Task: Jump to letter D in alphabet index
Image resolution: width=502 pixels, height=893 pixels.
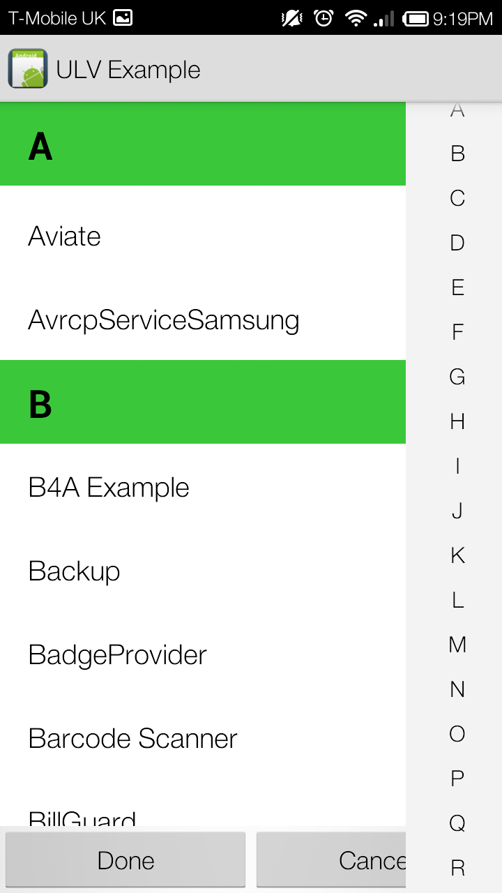Action: [457, 243]
